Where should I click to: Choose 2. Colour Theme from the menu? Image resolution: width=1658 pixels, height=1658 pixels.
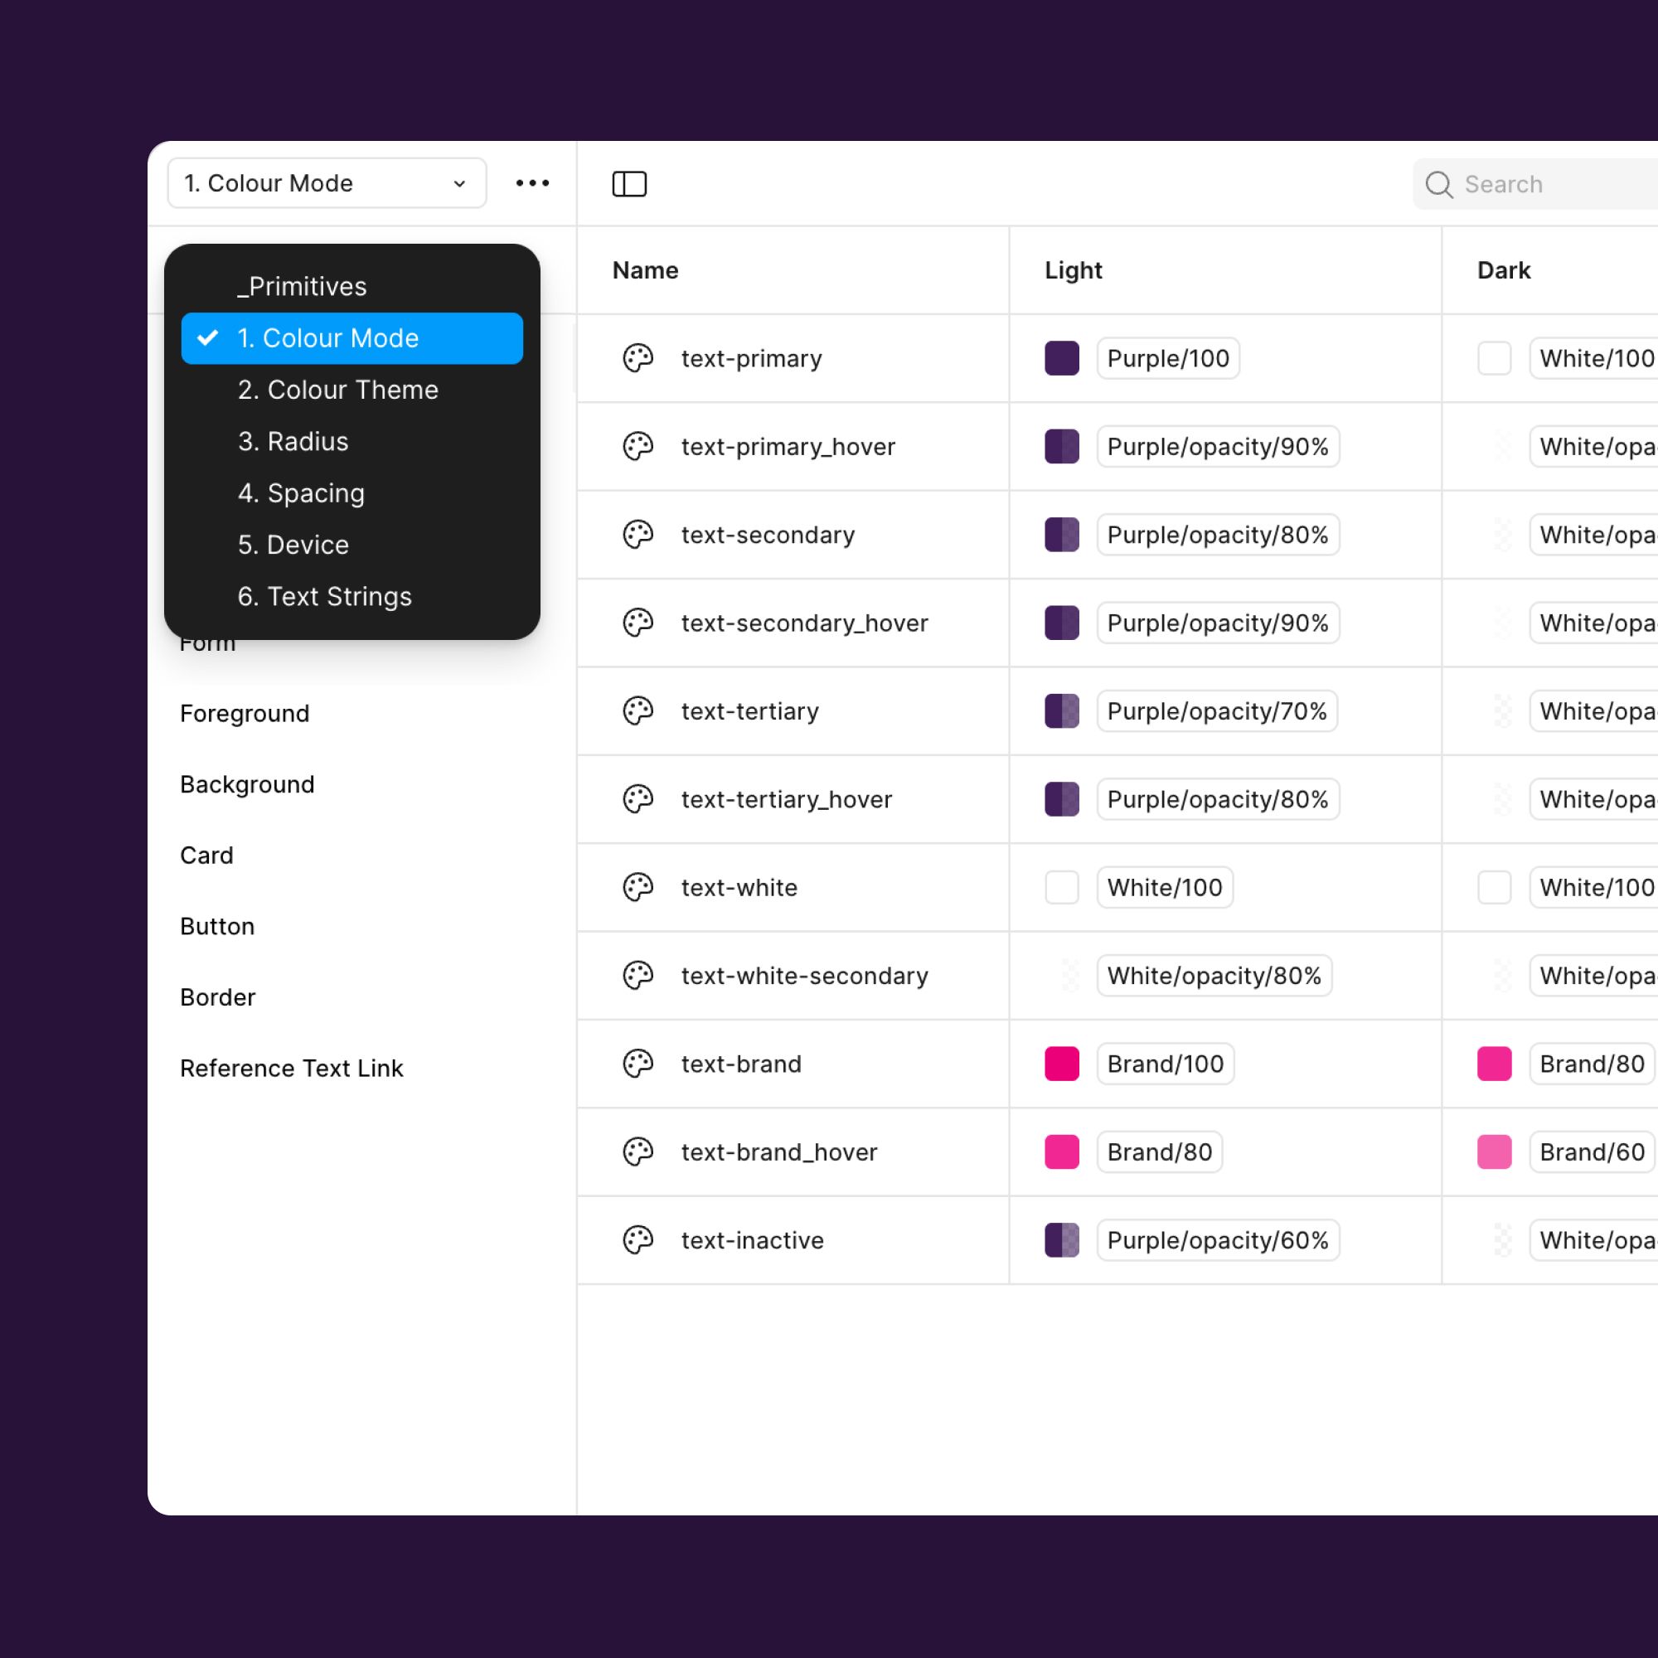[x=351, y=390]
